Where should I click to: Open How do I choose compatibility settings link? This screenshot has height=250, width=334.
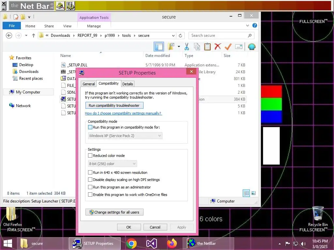coord(123,113)
